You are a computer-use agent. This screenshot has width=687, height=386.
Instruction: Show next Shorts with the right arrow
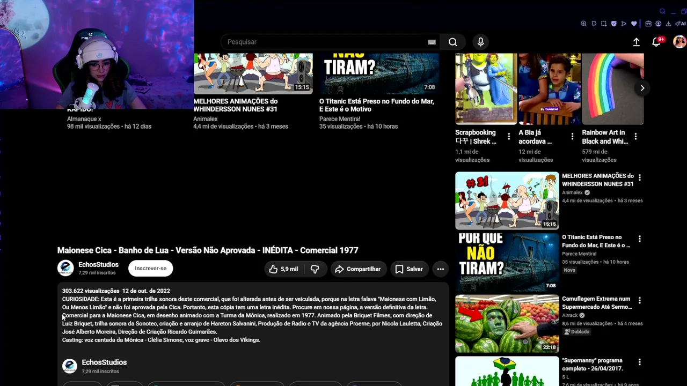click(x=642, y=88)
